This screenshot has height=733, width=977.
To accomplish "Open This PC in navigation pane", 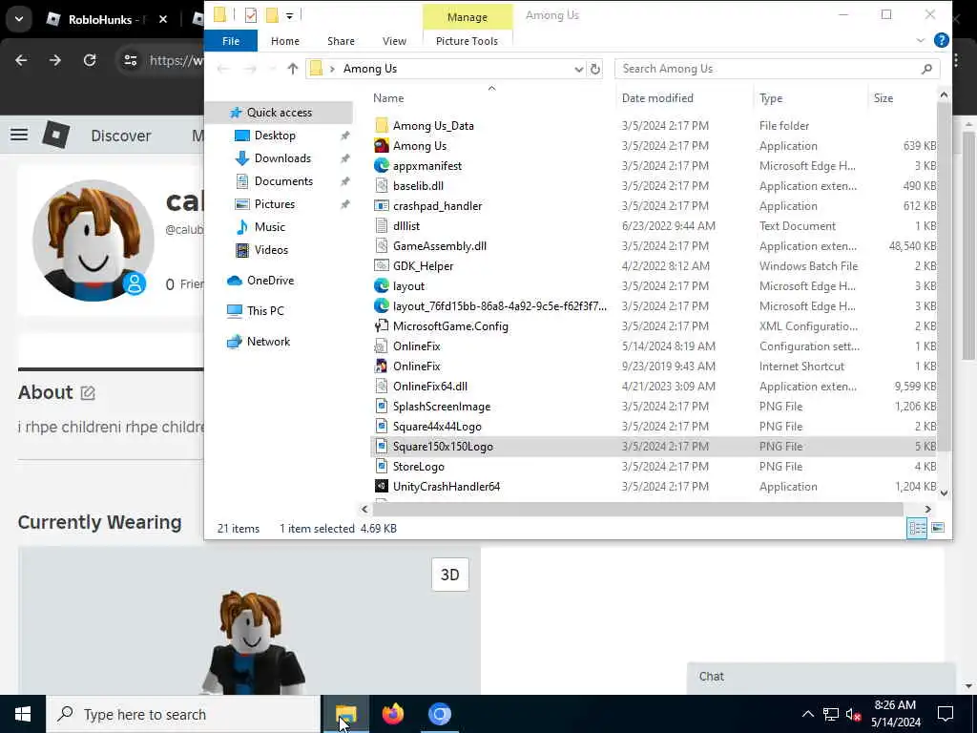I will tap(265, 311).
